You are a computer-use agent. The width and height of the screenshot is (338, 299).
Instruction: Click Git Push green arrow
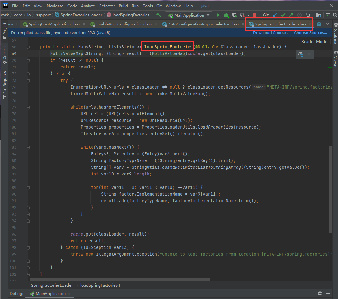click(x=291, y=15)
